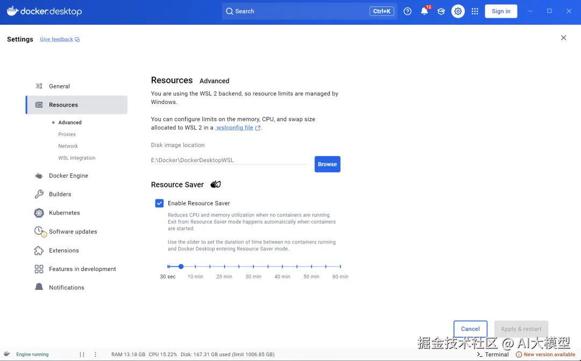Open Terminal from the status bar

point(492,355)
